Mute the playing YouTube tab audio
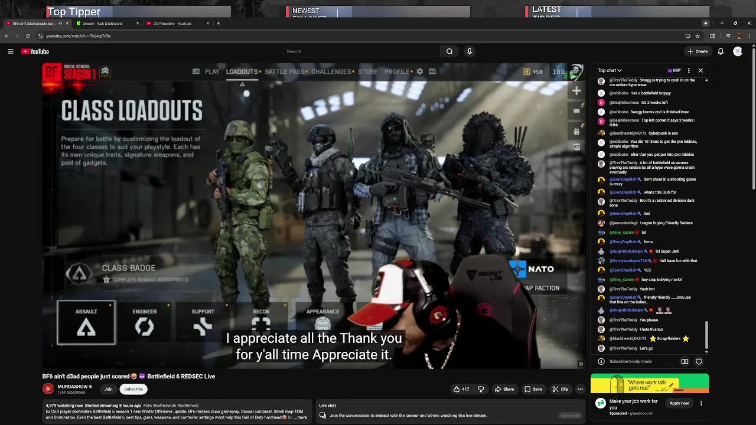 pos(60,24)
